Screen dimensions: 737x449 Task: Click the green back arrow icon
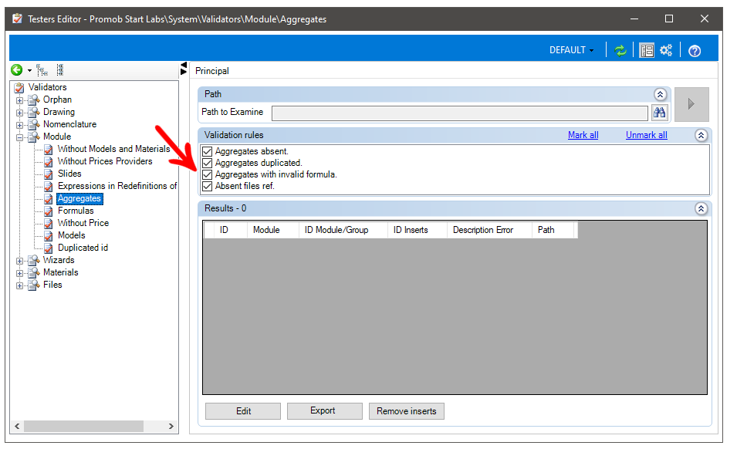16,70
